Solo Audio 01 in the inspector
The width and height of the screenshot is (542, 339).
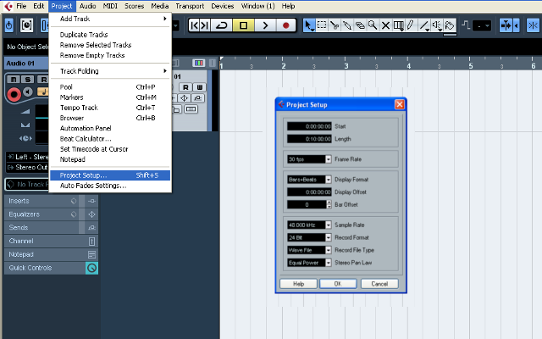[x=28, y=80]
